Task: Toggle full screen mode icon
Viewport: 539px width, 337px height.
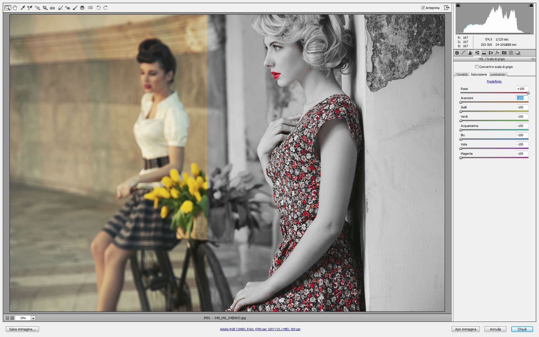Action: point(447,8)
